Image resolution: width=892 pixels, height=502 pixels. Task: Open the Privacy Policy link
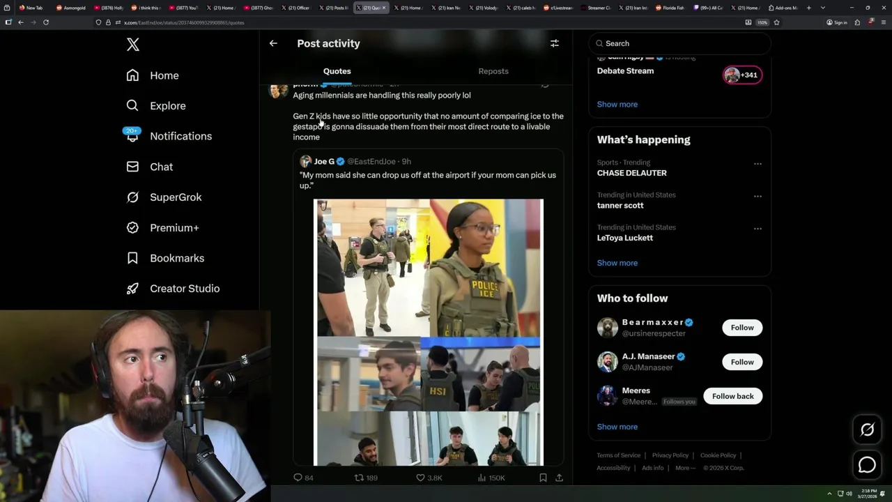[670, 455]
